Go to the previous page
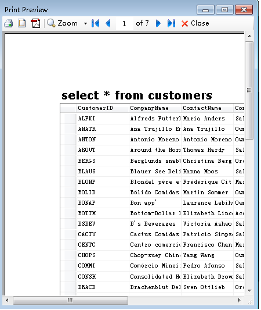 point(108,23)
